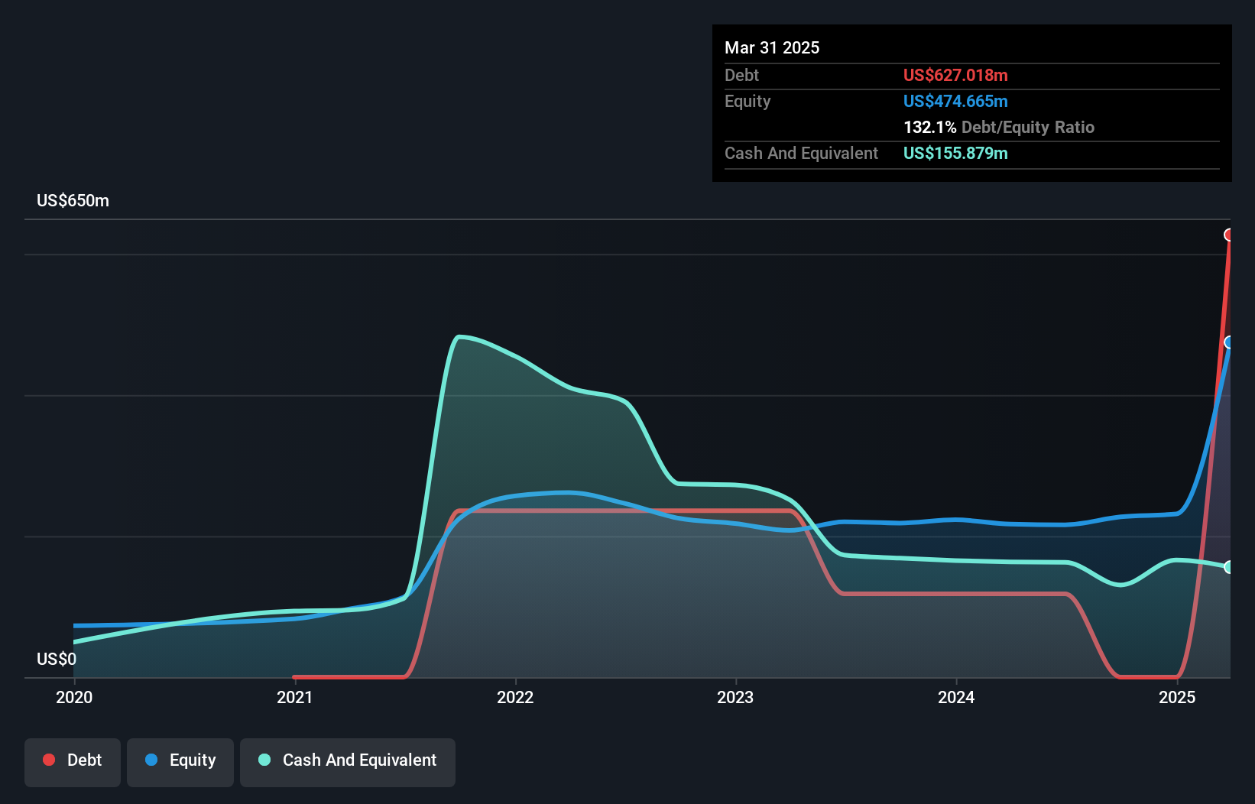The width and height of the screenshot is (1255, 804).
Task: Click the 2025 x-axis label
Action: 1177,697
